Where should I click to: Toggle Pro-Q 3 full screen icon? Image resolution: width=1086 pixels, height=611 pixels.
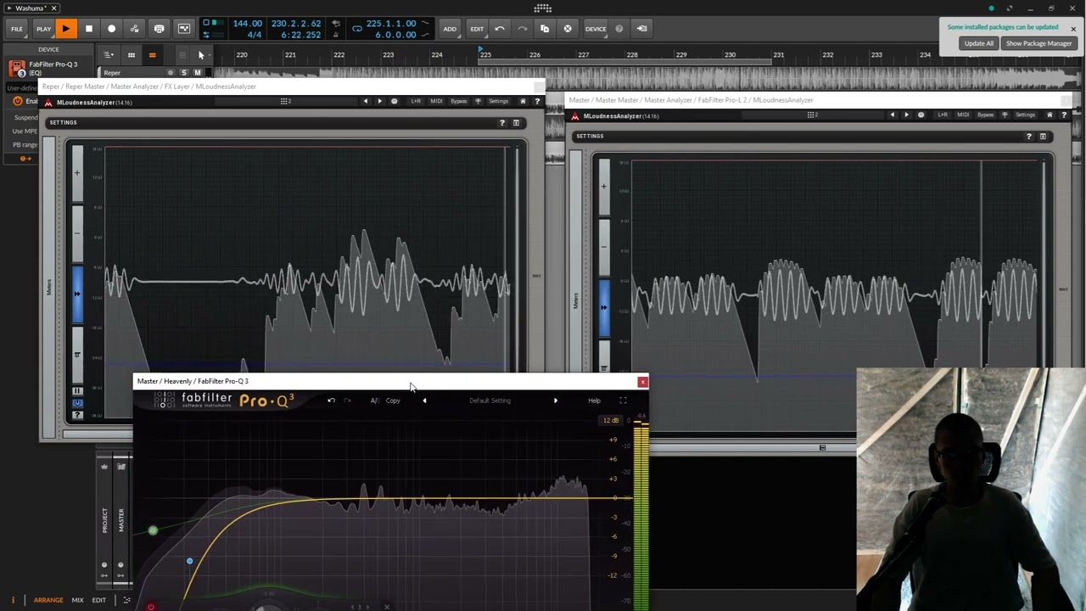(x=623, y=401)
